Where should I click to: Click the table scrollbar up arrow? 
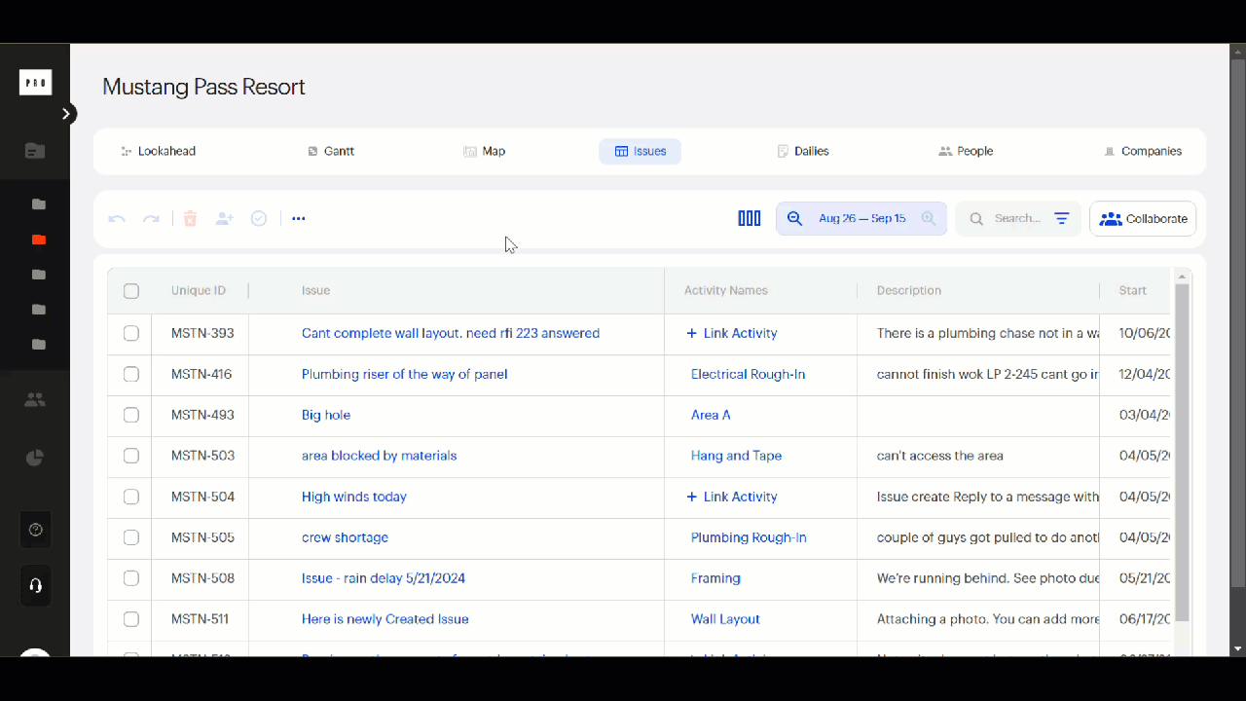pos(1183,277)
